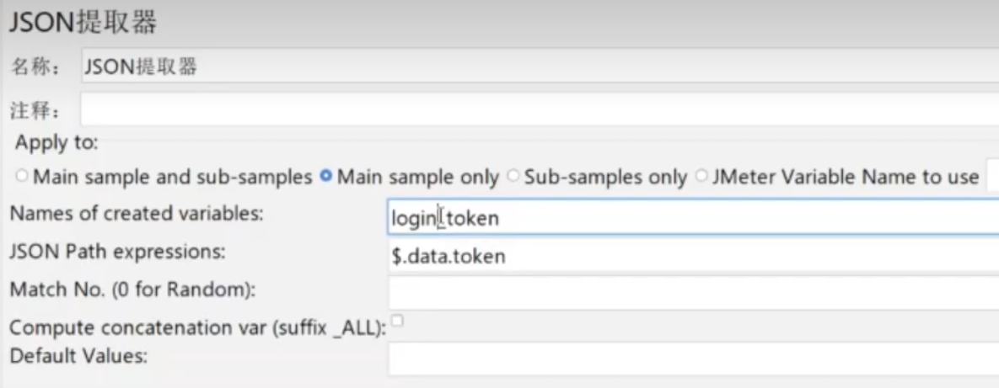Select 'JMeter Variable Name to use' radio option

coord(701,178)
